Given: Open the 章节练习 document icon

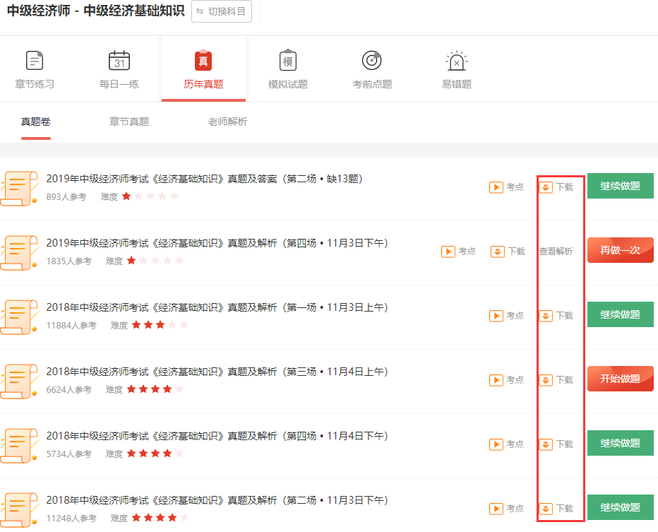Looking at the screenshot, I should tap(35, 61).
